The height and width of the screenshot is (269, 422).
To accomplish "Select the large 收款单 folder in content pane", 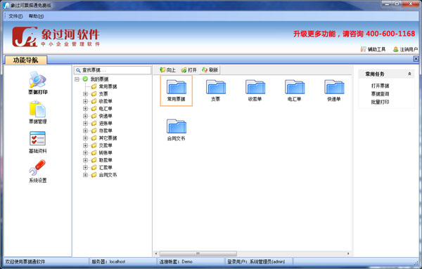I will pyautogui.click(x=255, y=91).
